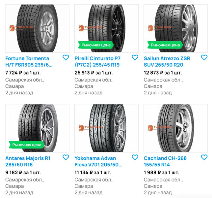212x198 pixels.
Task: Click the Fortune Tormenta tire photo
Action: pyautogui.click(x=37, y=28)
